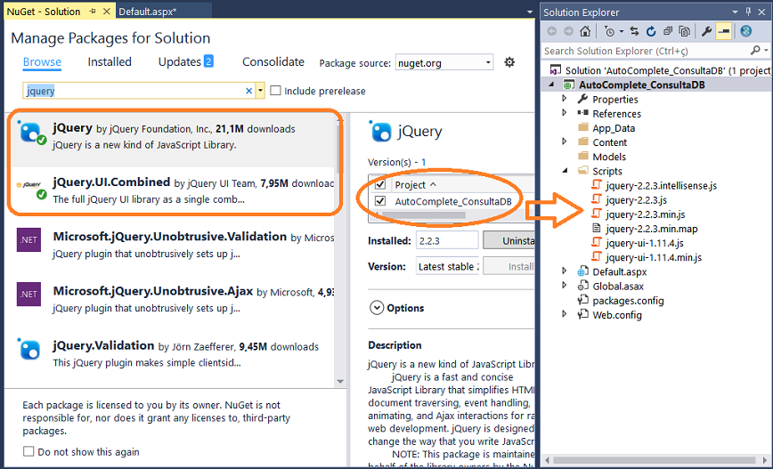Toggle Include prerelease checkbox
This screenshot has height=469, width=773.
275,91
